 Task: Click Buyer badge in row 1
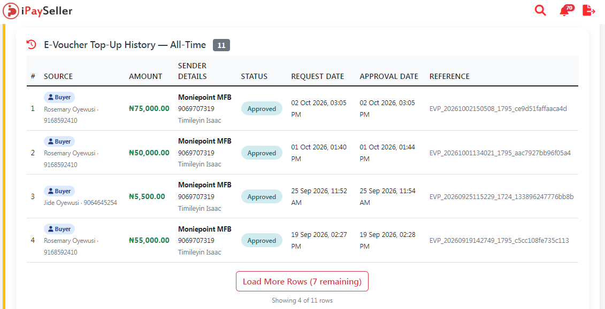pyautogui.click(x=59, y=97)
